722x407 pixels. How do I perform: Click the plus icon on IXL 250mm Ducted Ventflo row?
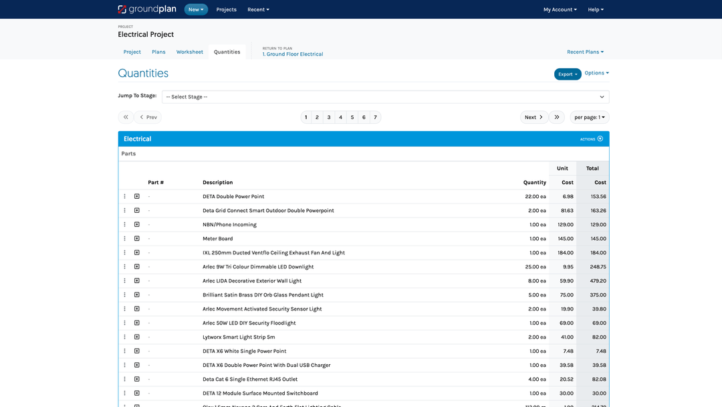[137, 252]
